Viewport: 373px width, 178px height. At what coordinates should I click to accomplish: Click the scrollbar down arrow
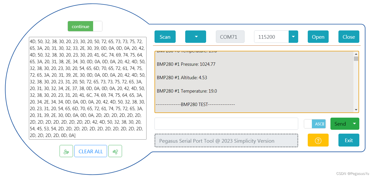coord(356,110)
